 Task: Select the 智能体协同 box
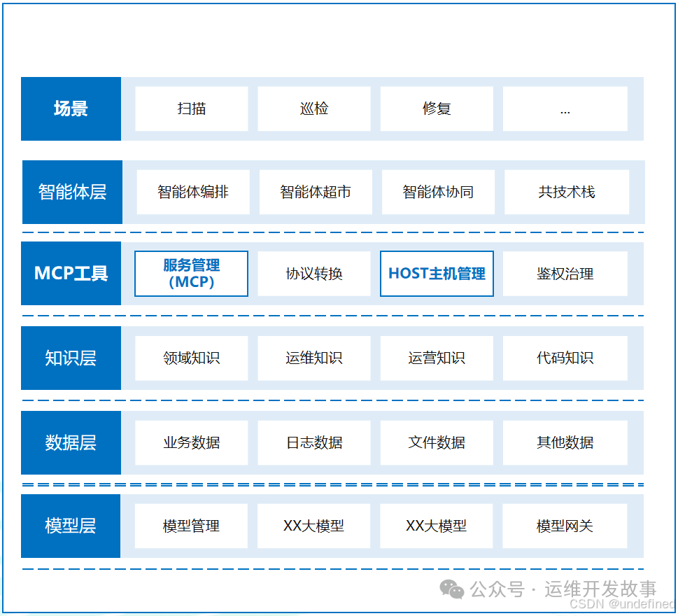pyautogui.click(x=439, y=192)
